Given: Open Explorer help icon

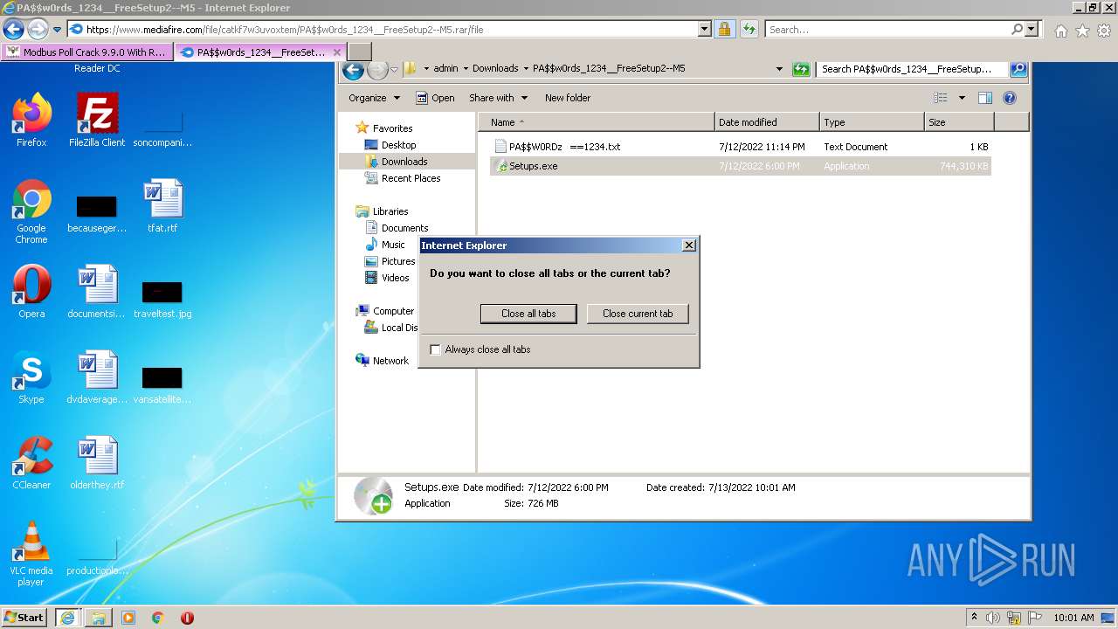Looking at the screenshot, I should (1010, 98).
